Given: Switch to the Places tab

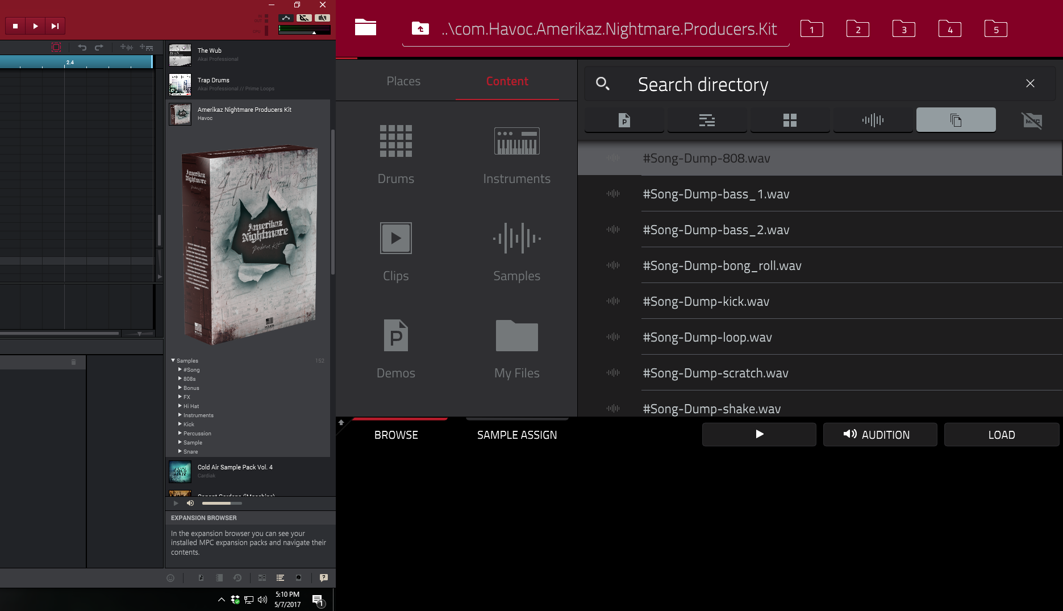Looking at the screenshot, I should click(x=403, y=81).
